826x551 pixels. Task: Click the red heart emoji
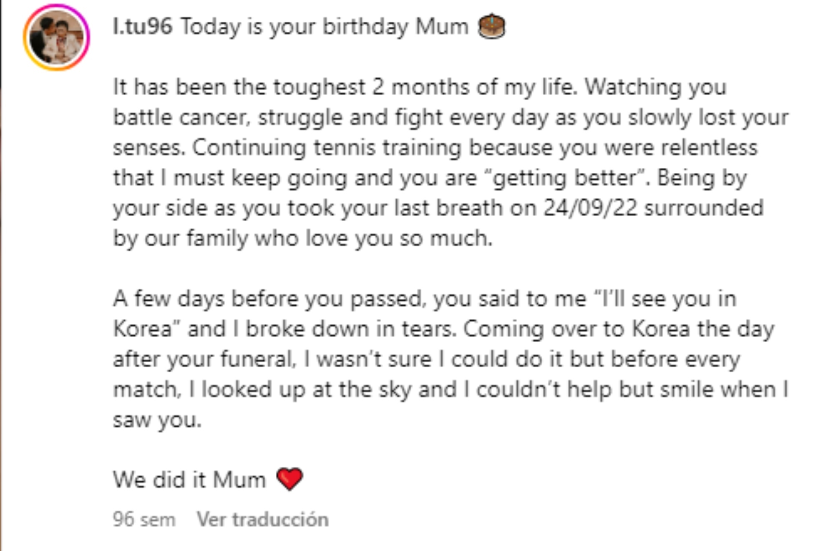290,478
